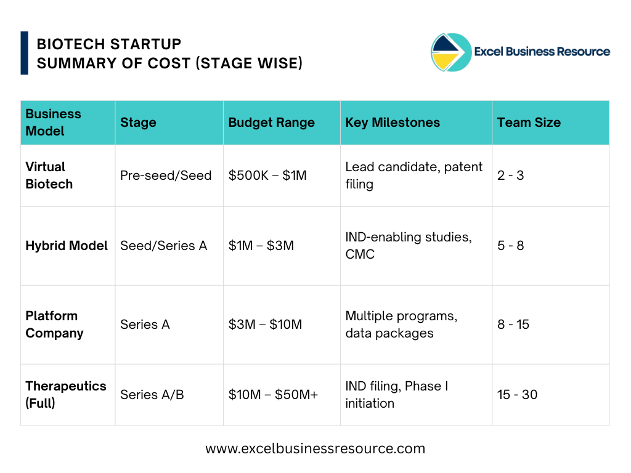
Task: Click the IND-enabling studies, CMC cell
Action: click(x=409, y=246)
